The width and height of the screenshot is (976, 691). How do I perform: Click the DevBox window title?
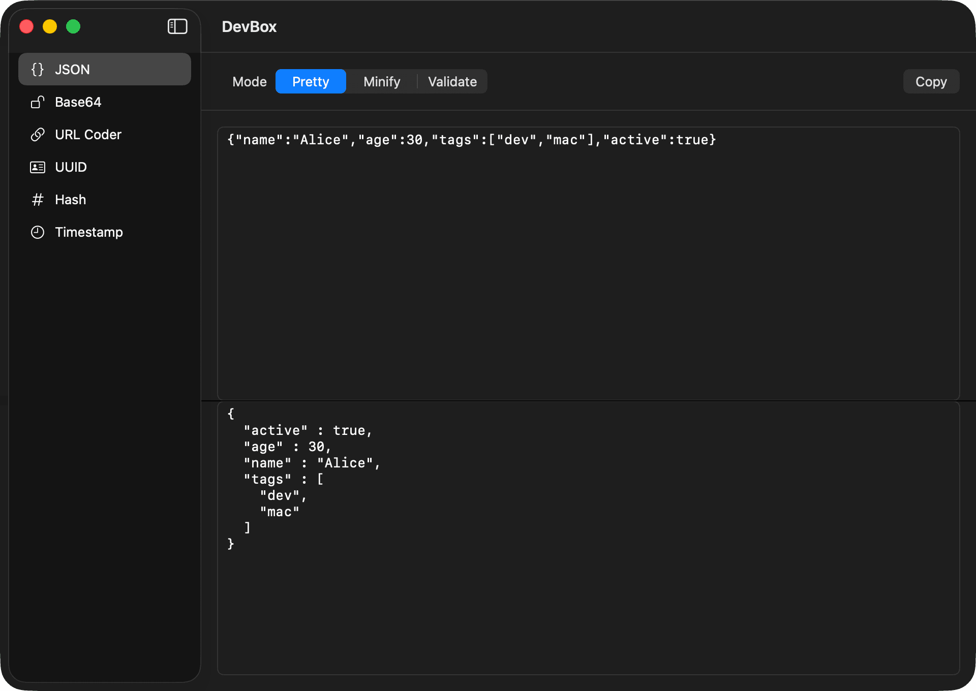click(249, 26)
